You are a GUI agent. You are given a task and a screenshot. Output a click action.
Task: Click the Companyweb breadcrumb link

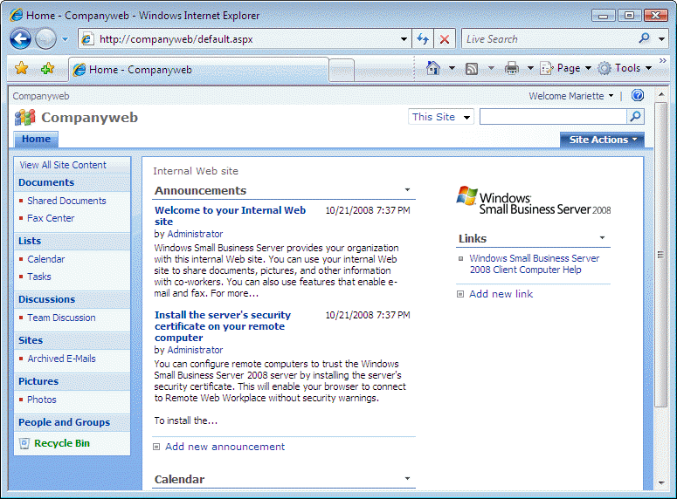pos(41,96)
